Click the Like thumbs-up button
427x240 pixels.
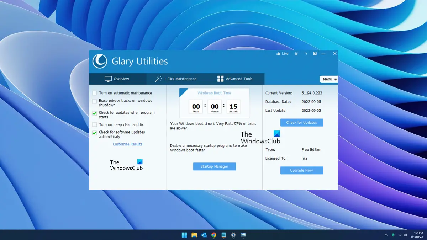283,54
